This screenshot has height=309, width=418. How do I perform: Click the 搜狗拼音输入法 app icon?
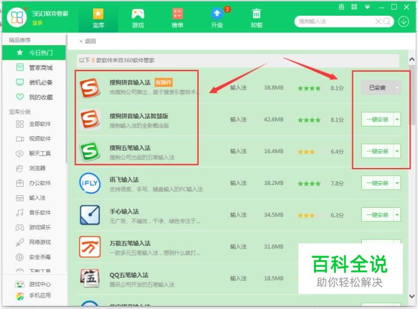pos(90,87)
